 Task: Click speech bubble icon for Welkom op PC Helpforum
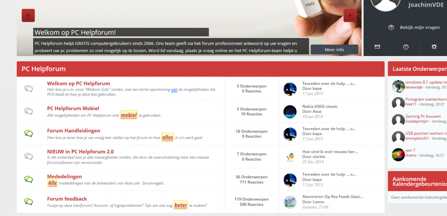pos(29,88)
